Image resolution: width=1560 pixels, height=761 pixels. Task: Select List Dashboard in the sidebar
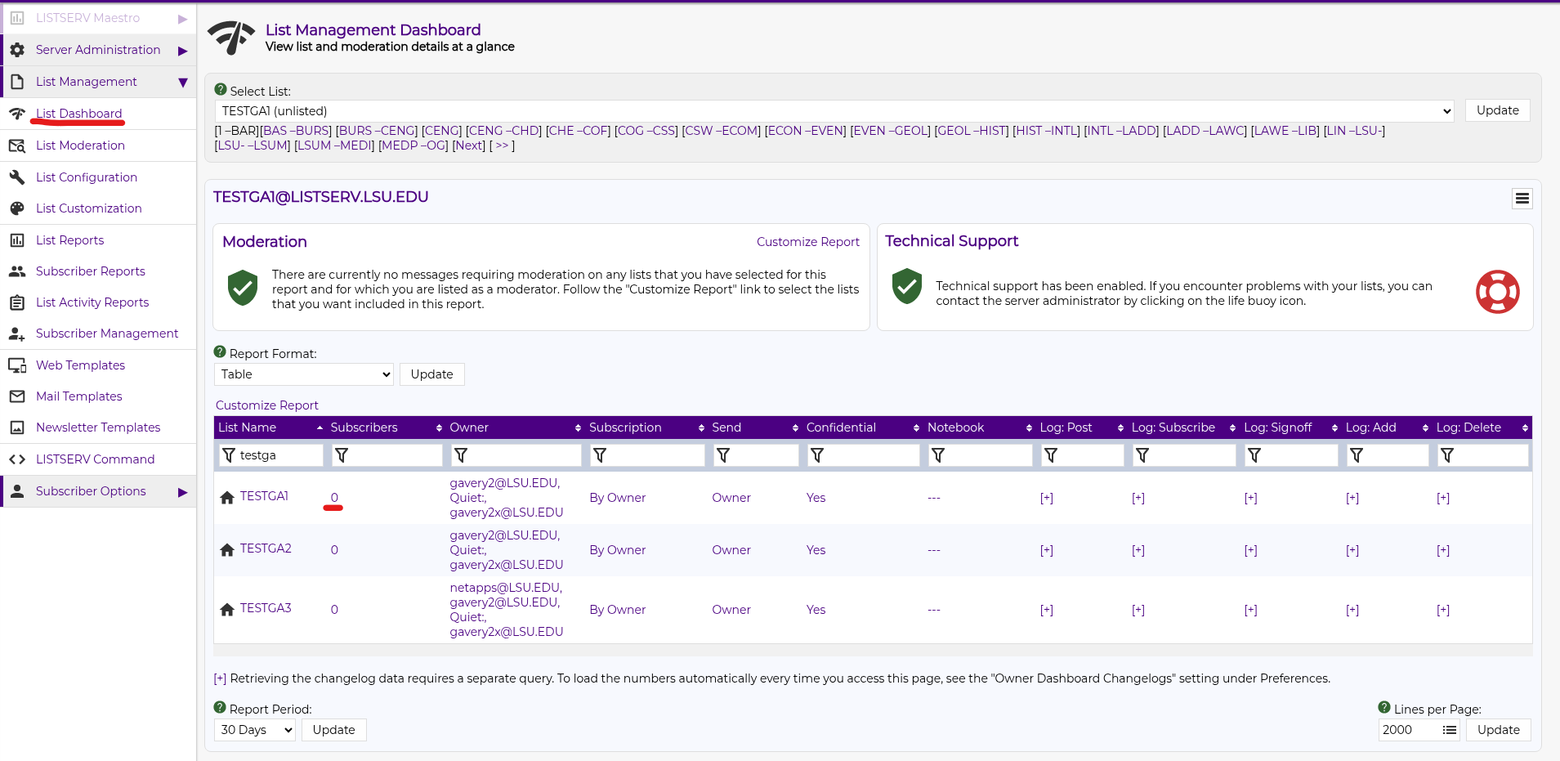tap(78, 114)
